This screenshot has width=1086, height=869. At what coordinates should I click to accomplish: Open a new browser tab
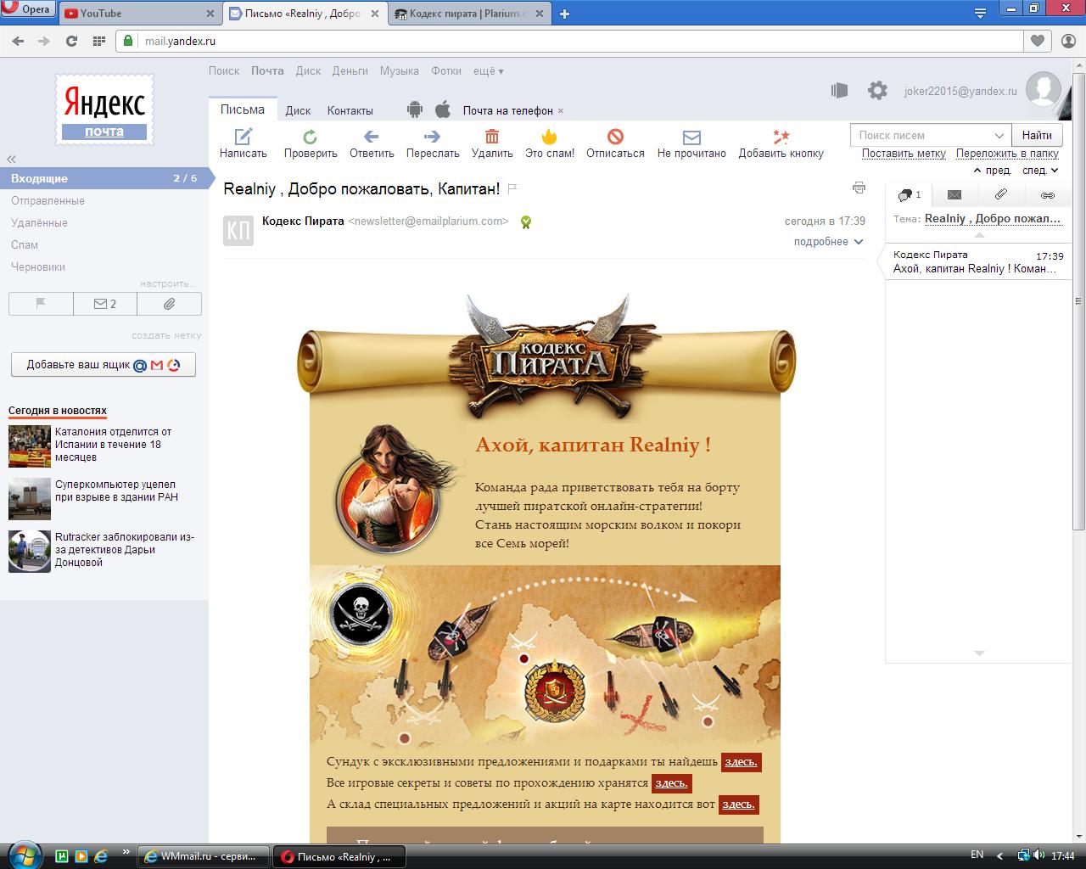[x=564, y=14]
